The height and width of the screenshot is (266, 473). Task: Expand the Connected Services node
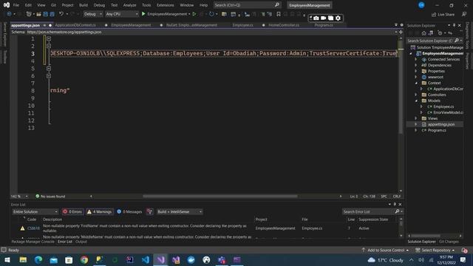coord(416,59)
